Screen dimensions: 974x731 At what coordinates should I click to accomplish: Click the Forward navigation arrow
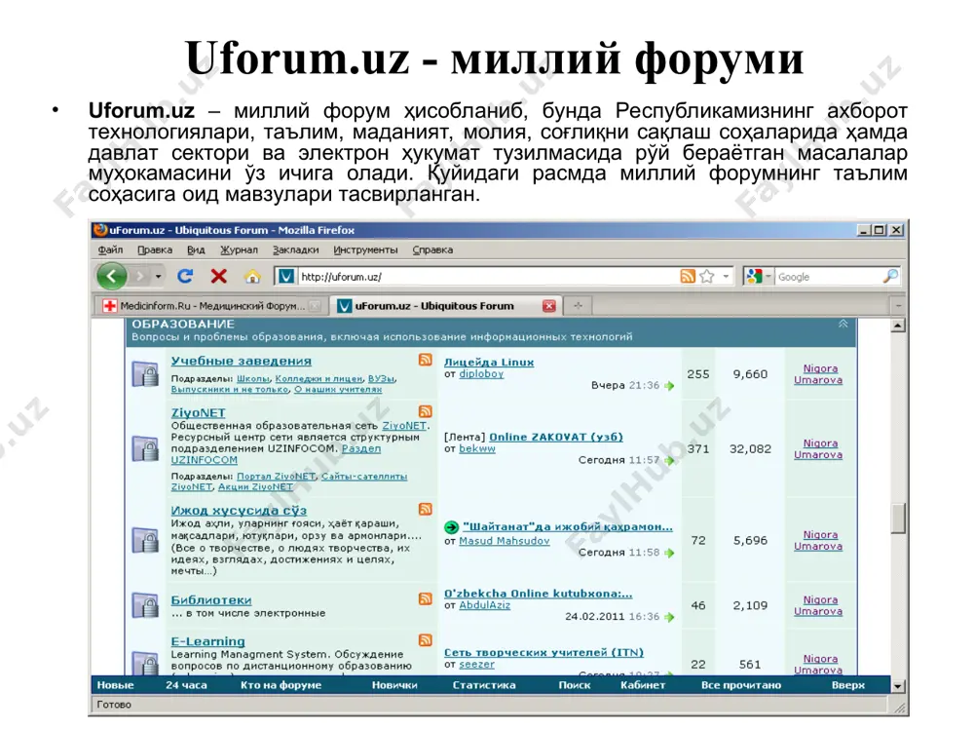pyautogui.click(x=140, y=276)
